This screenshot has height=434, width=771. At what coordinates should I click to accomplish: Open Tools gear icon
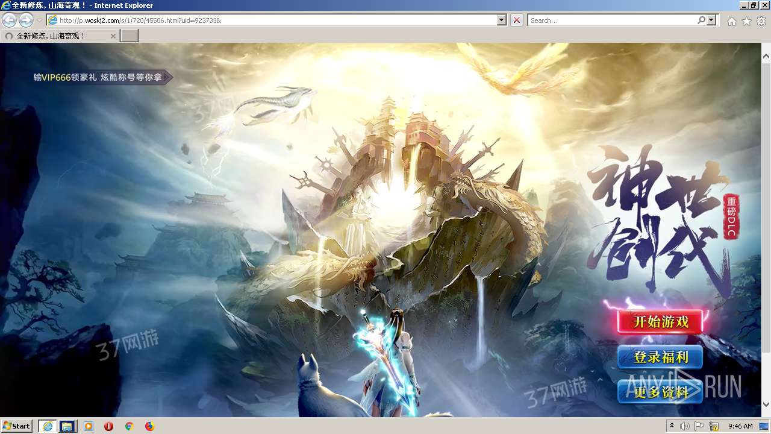pos(761,21)
